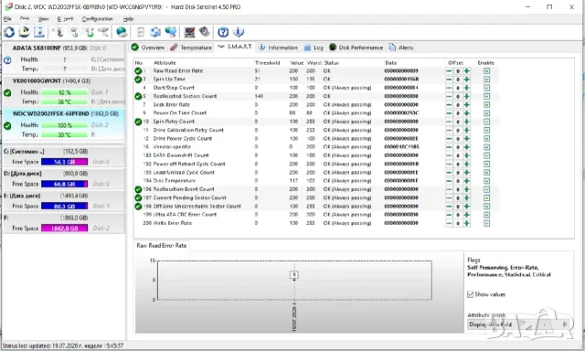Viewport: 585px width, 351px height.
Task: Open the help question mark icon
Action: pyautogui.click(x=223, y=32)
